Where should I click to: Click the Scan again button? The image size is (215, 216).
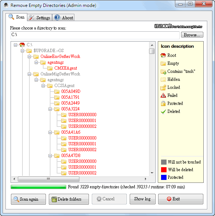(28, 199)
